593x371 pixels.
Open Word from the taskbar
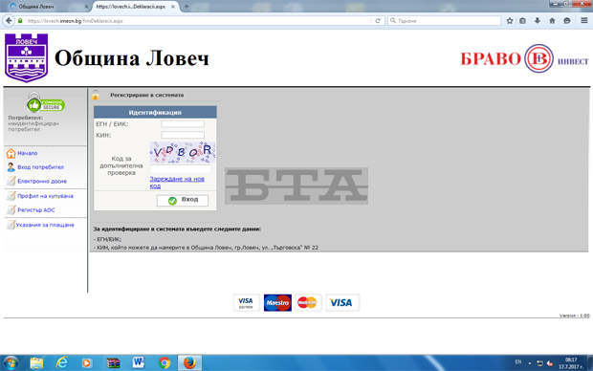click(x=139, y=362)
